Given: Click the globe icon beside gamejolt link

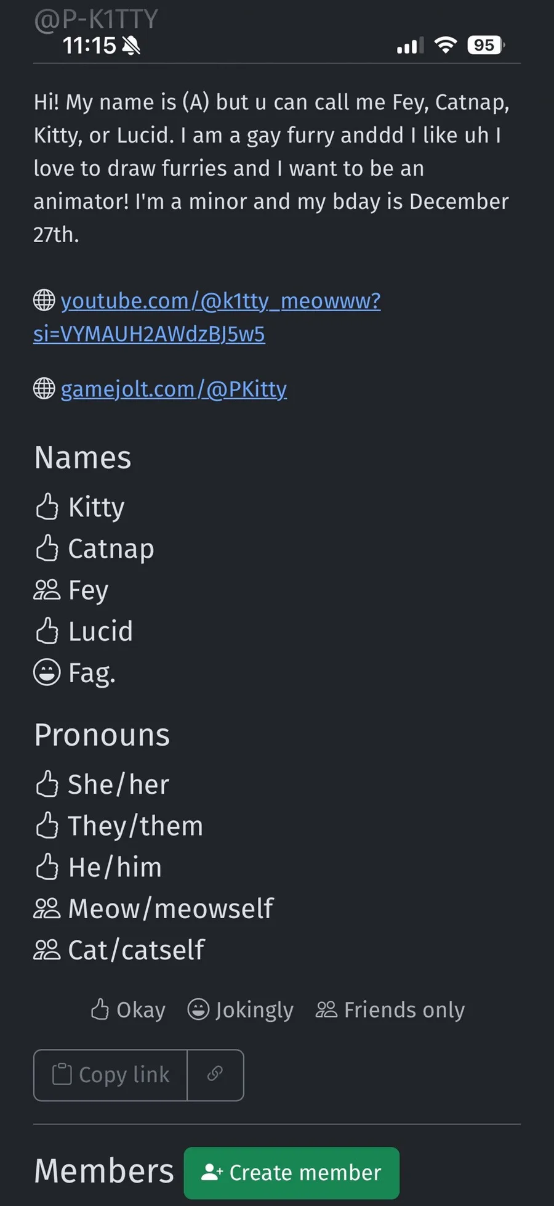Looking at the screenshot, I should tap(44, 389).
